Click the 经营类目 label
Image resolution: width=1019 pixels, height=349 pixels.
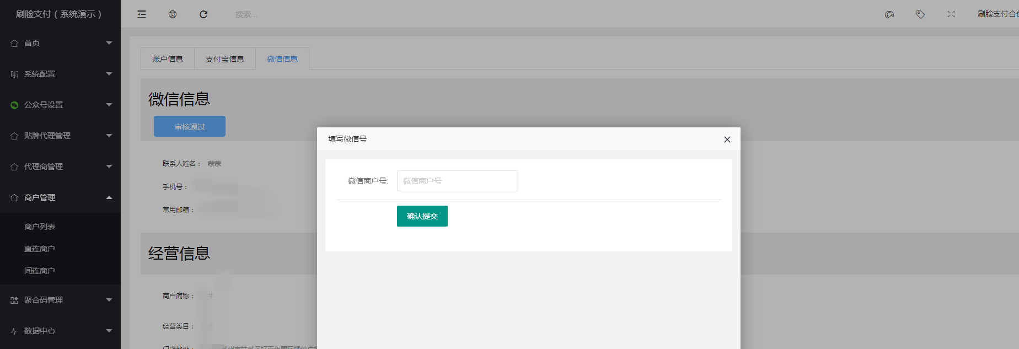178,326
